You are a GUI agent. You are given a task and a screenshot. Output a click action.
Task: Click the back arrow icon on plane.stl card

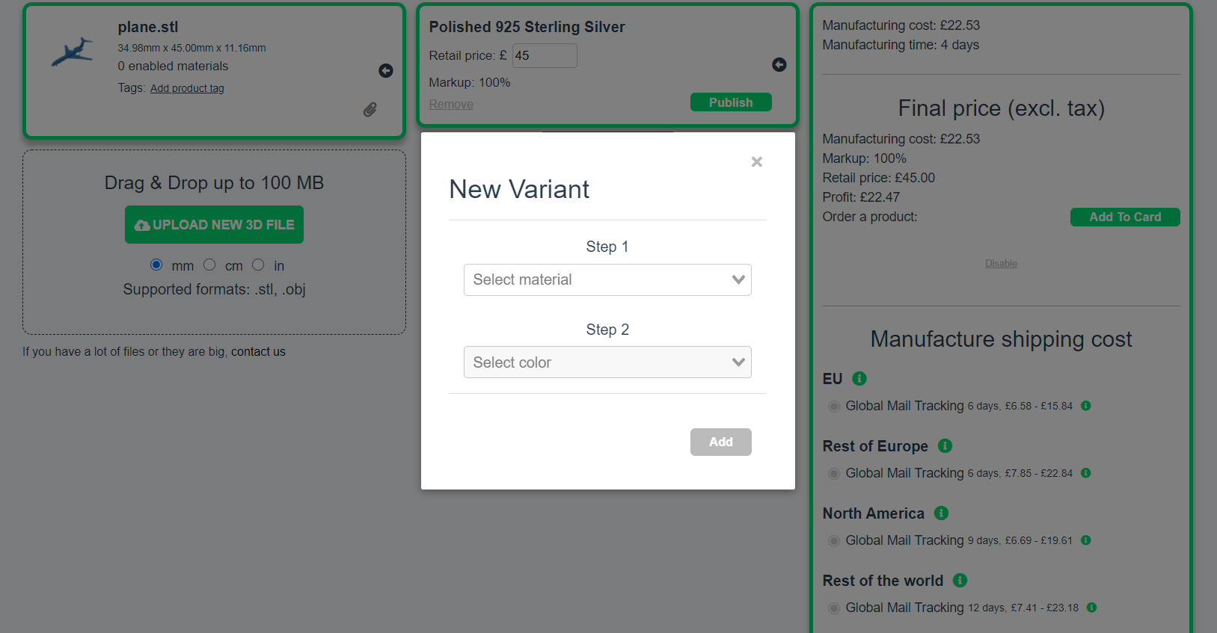click(x=386, y=70)
